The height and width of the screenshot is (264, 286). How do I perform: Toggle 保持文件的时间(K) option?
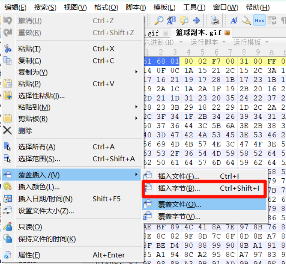click(x=72, y=239)
